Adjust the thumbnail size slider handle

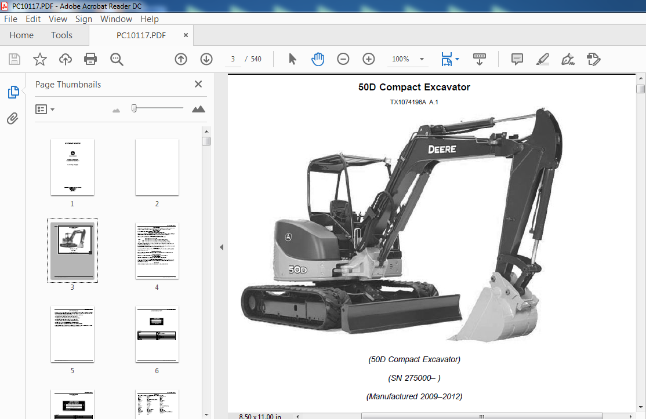tap(134, 108)
